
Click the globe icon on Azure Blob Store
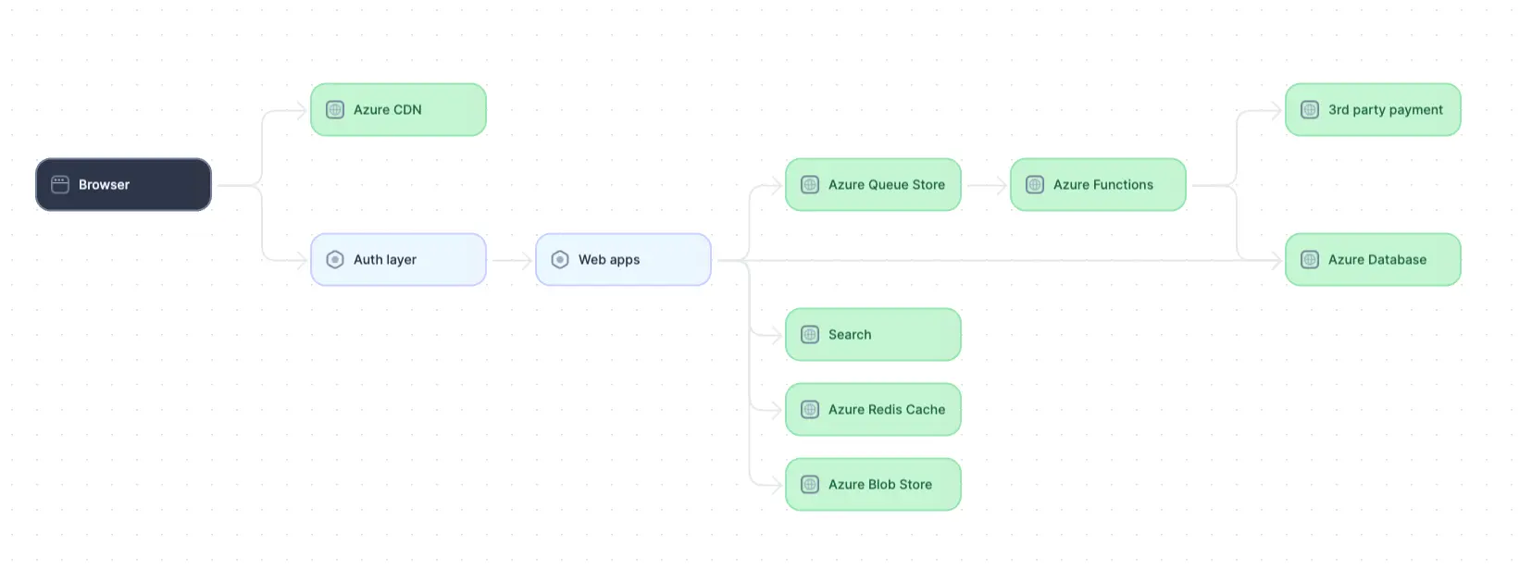[810, 485]
